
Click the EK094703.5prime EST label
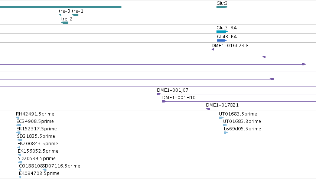pyautogui.click(x=39, y=173)
